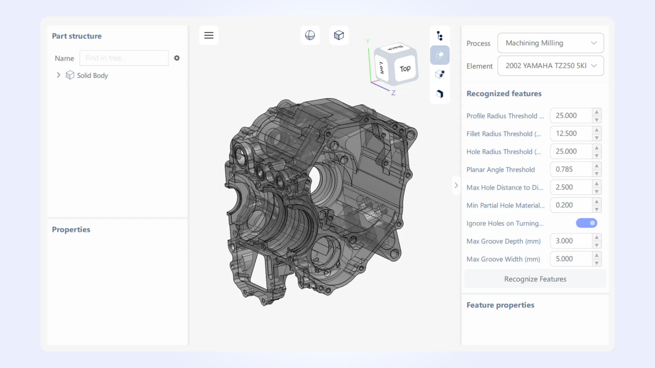This screenshot has height=368, width=655.
Task: Click the Top face of the view cube
Action: tap(405, 68)
